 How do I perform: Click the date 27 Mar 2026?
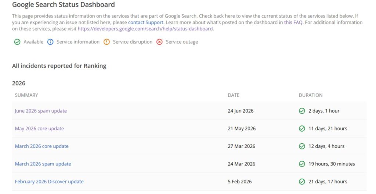(x=242, y=146)
